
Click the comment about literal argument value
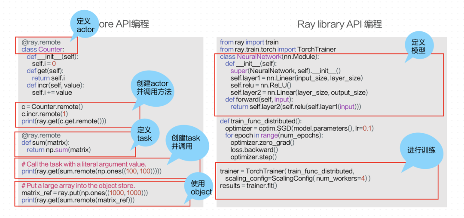pyautogui.click(x=84, y=164)
